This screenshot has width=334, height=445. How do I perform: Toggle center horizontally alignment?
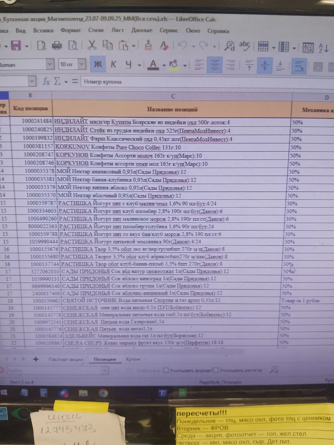tap(215, 64)
